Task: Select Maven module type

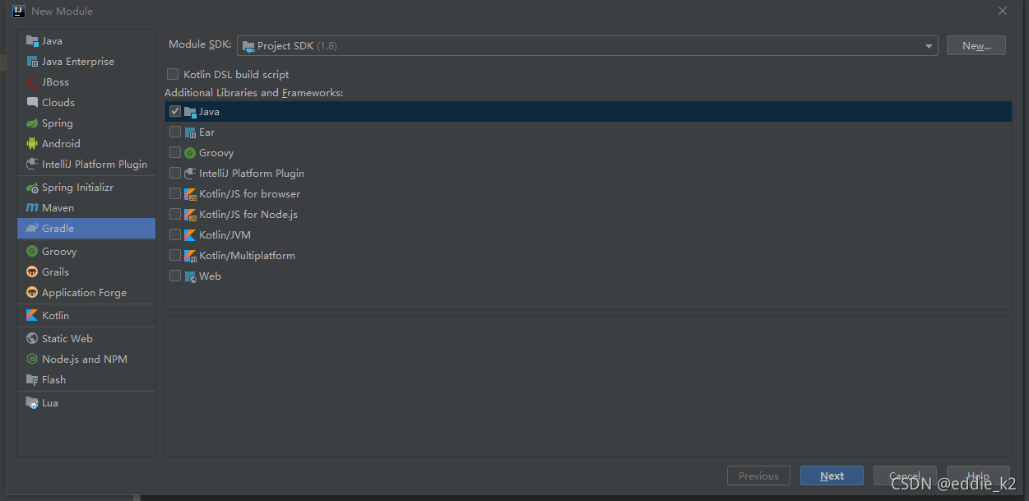Action: point(86,208)
